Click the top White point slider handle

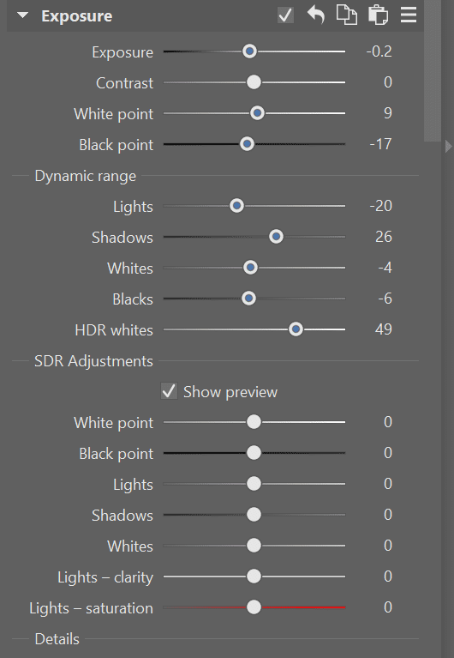pyautogui.click(x=257, y=113)
